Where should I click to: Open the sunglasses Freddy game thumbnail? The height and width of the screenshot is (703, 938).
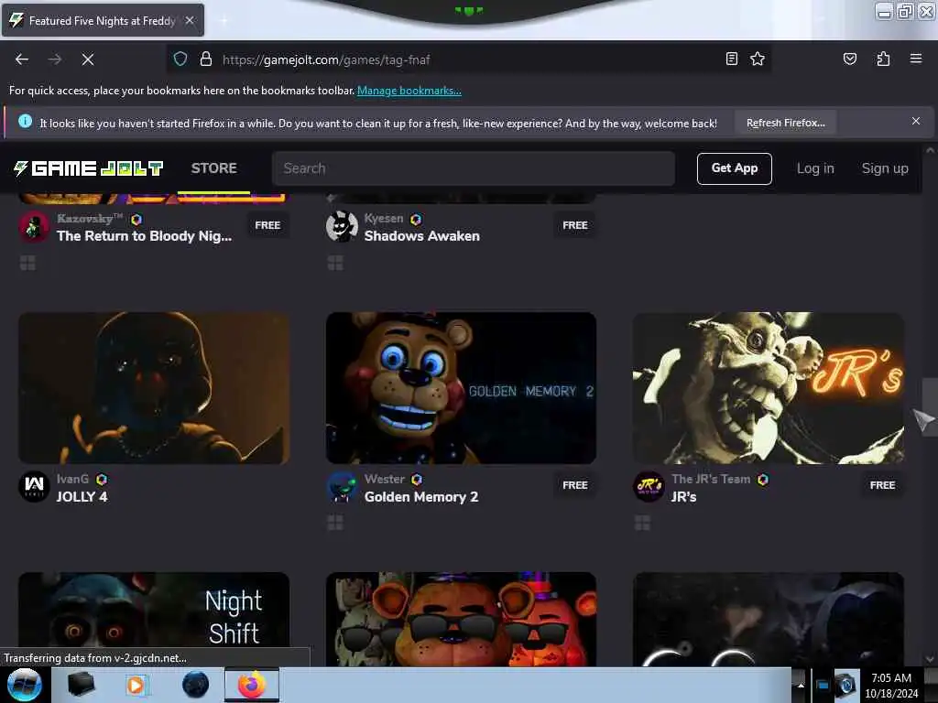[462, 619]
